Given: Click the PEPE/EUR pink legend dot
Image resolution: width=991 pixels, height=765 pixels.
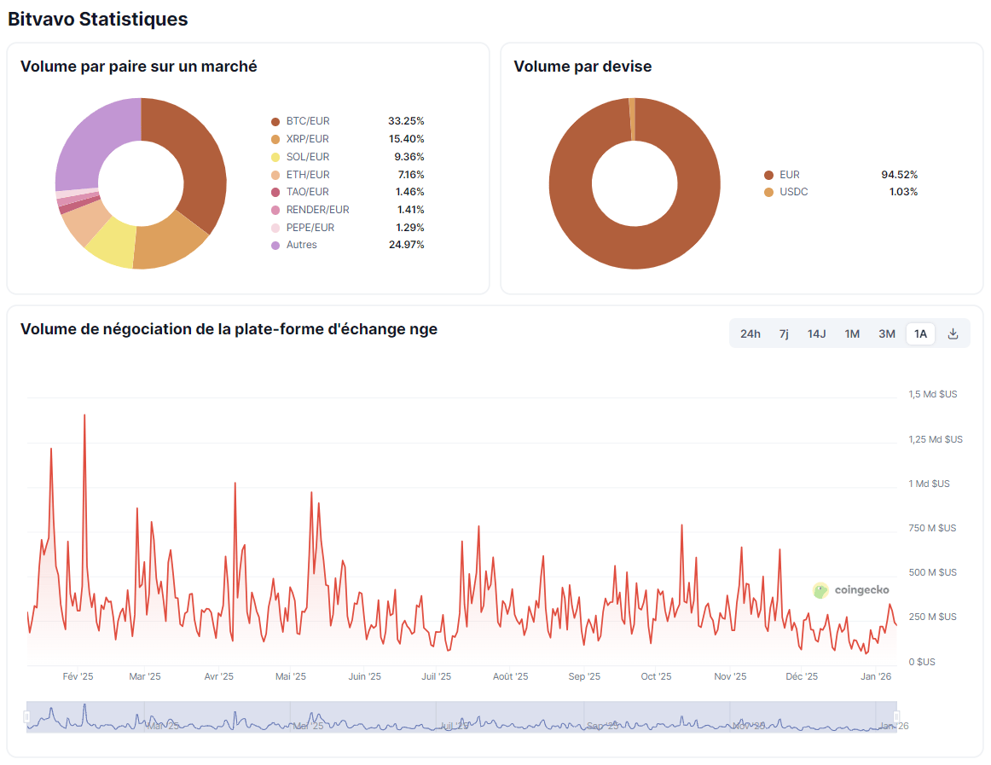Looking at the screenshot, I should coord(275,227).
